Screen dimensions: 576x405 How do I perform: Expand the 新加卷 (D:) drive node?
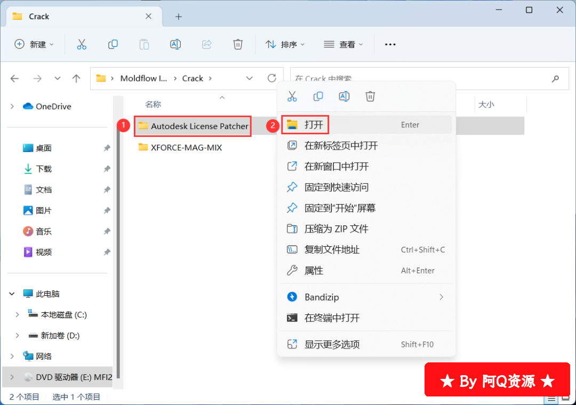pyautogui.click(x=17, y=336)
